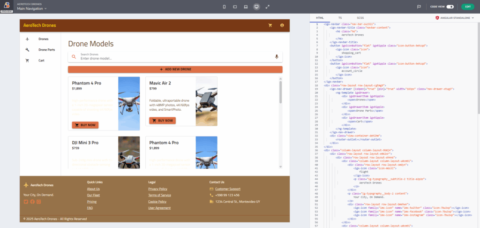Select Cart in the side drawer

tap(40, 61)
